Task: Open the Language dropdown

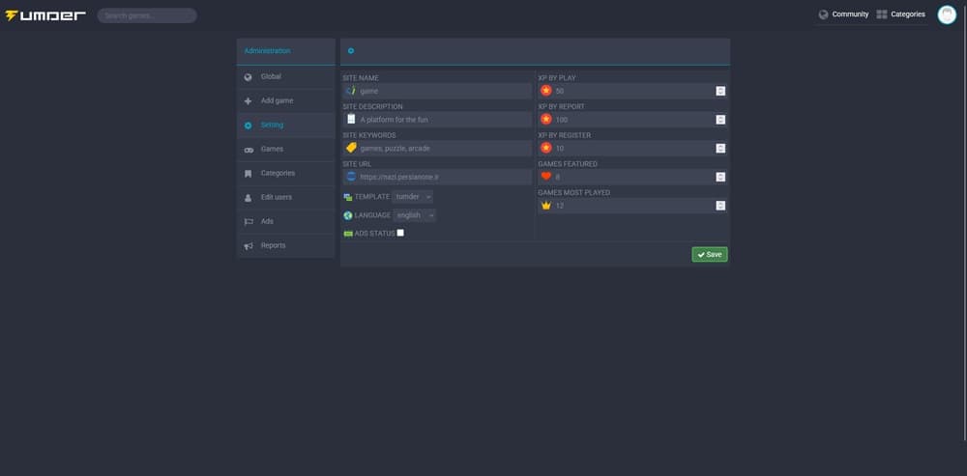Action: 415,215
